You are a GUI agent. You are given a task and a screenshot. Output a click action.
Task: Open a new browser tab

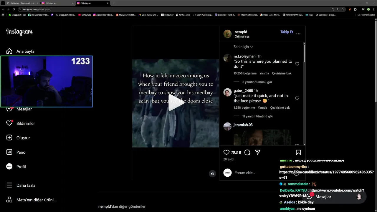point(113,3)
